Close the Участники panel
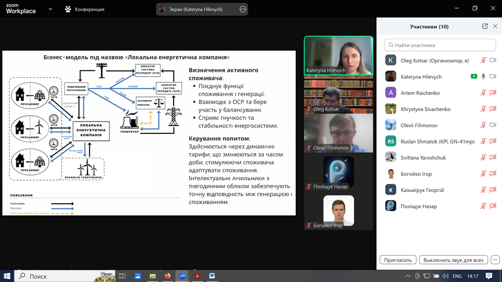The height and width of the screenshot is (282, 502). (x=495, y=26)
